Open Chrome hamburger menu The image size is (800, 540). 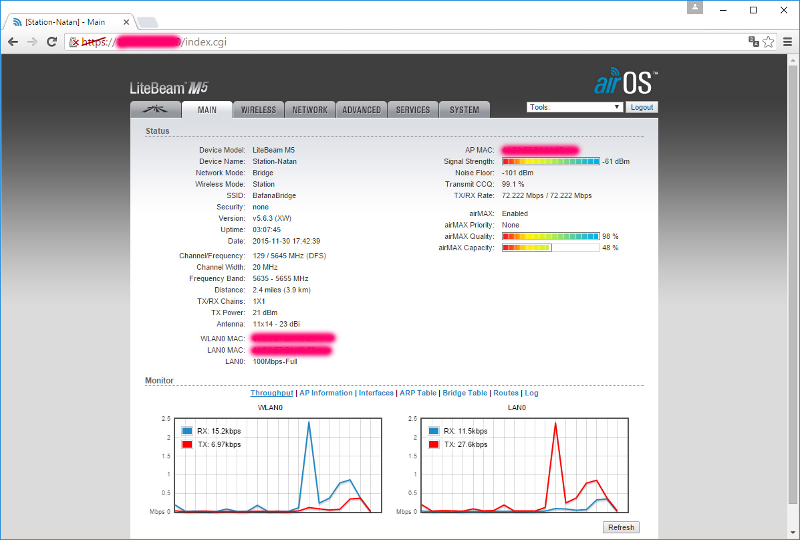[x=788, y=42]
